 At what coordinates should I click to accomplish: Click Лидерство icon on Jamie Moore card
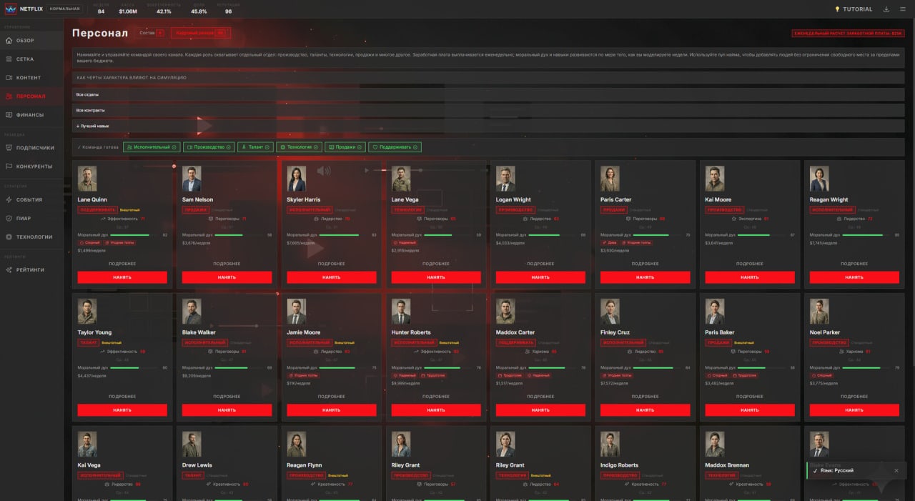pos(317,352)
